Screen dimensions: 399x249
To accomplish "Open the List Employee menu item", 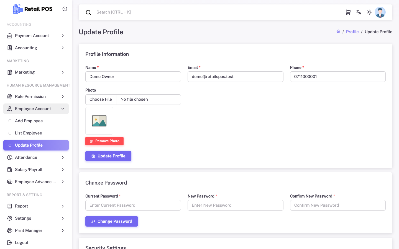I will 36,133.
